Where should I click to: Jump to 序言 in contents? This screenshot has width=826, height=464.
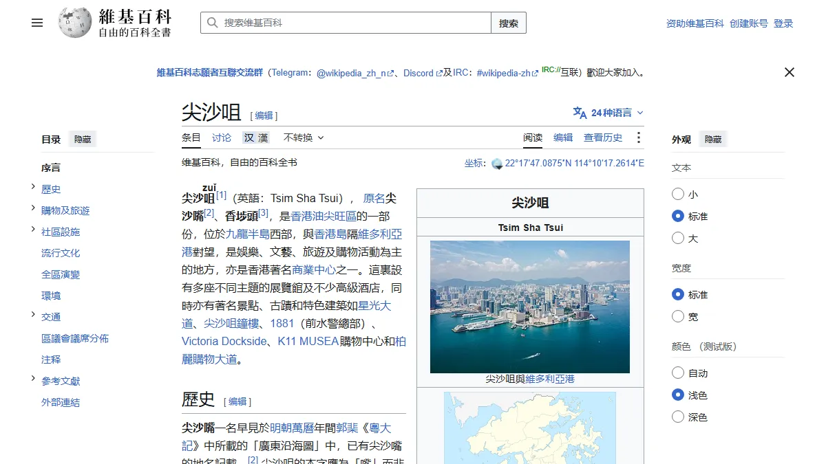click(51, 168)
